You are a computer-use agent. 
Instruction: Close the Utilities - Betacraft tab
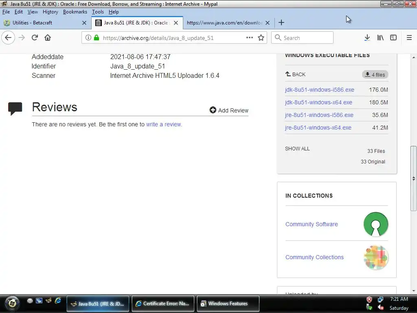coord(84,23)
